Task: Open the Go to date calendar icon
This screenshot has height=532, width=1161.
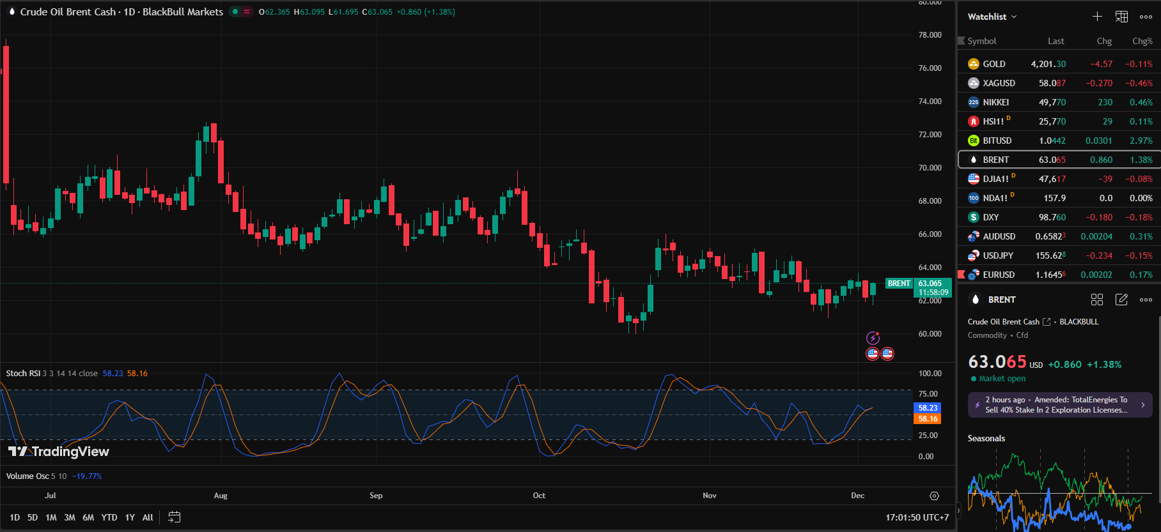Action: pos(174,517)
